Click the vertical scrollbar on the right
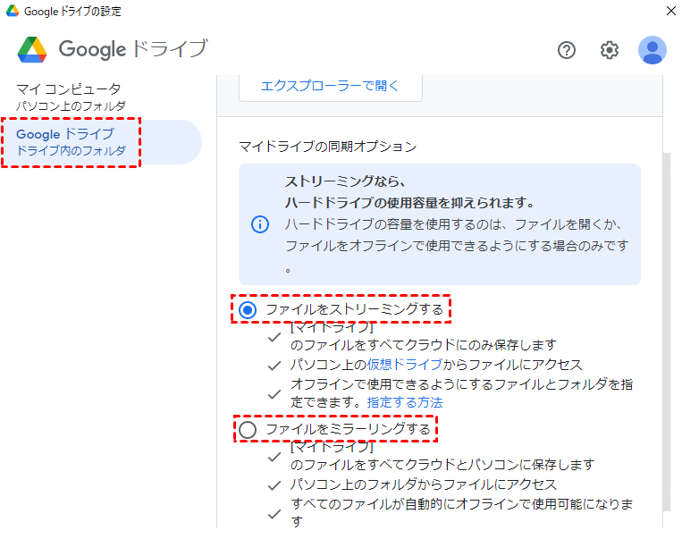The height and width of the screenshot is (539, 682). 666,332
